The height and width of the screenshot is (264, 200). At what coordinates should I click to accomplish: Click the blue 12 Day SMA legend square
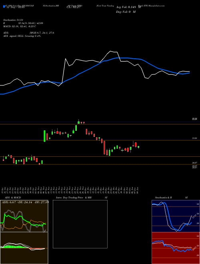point(4,6)
